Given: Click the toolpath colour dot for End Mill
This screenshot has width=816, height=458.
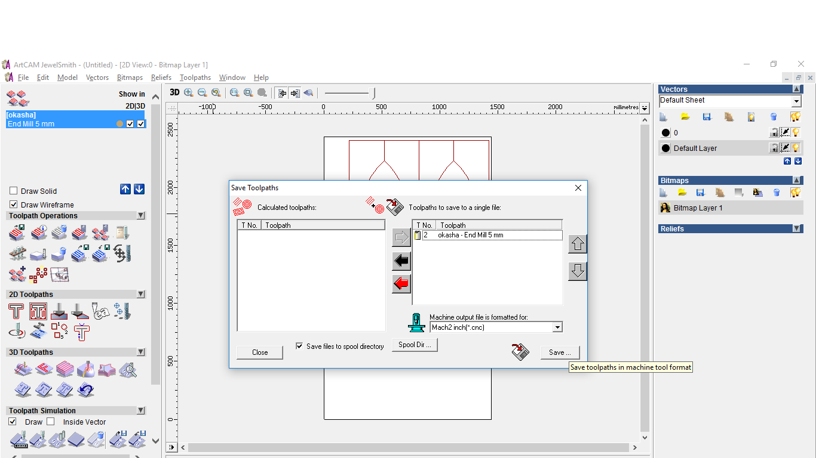Looking at the screenshot, I should (x=120, y=124).
